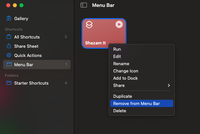Click the yellow minimize window button

click(15, 5)
